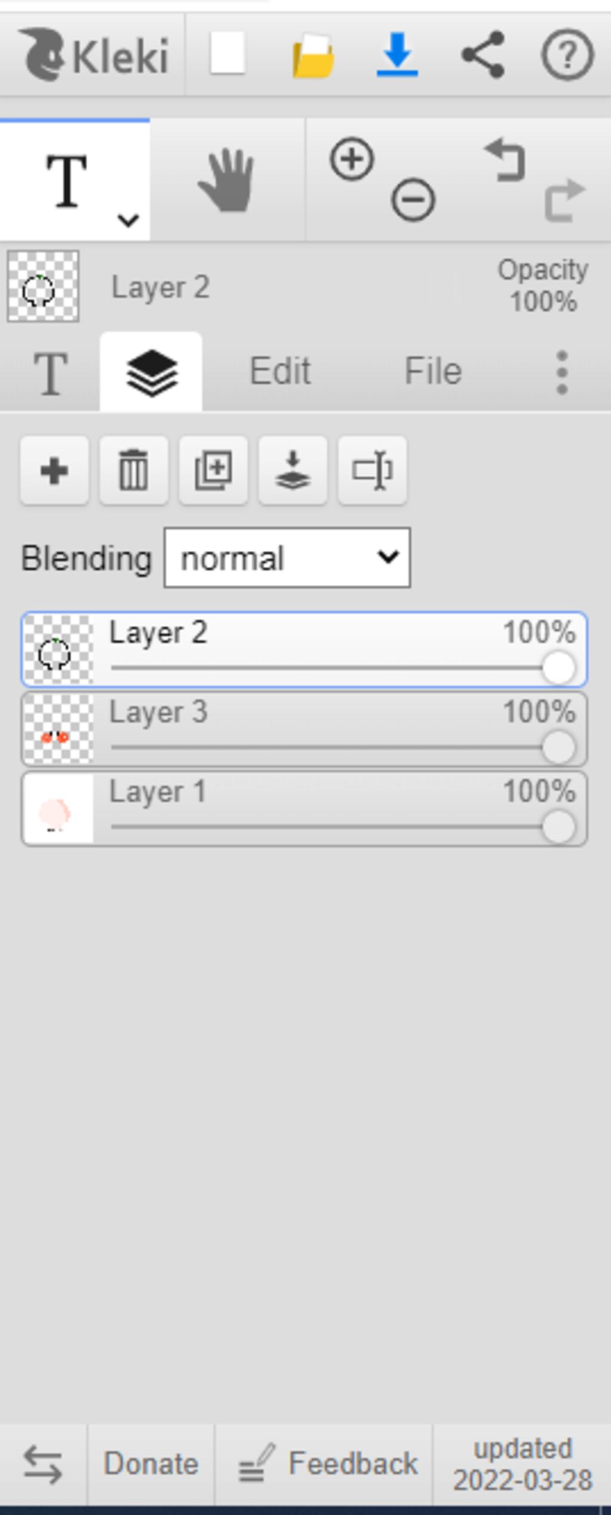Open the share icon

[x=483, y=55]
